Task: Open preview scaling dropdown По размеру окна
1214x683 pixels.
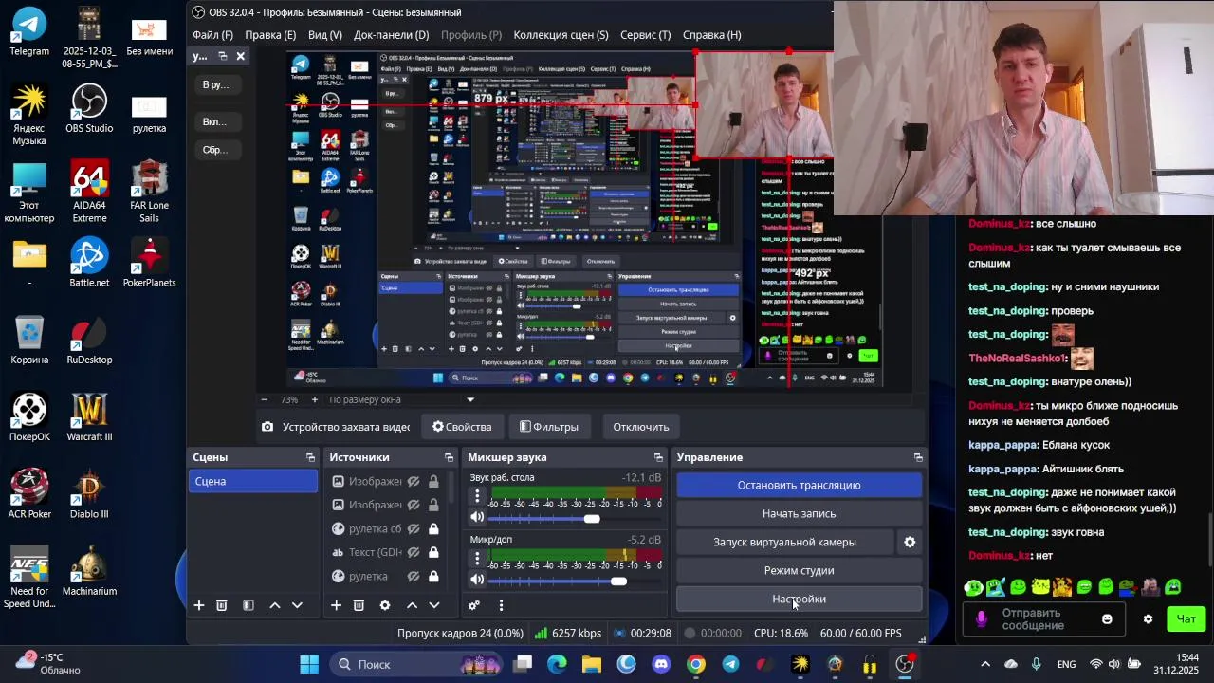Action: pos(401,399)
